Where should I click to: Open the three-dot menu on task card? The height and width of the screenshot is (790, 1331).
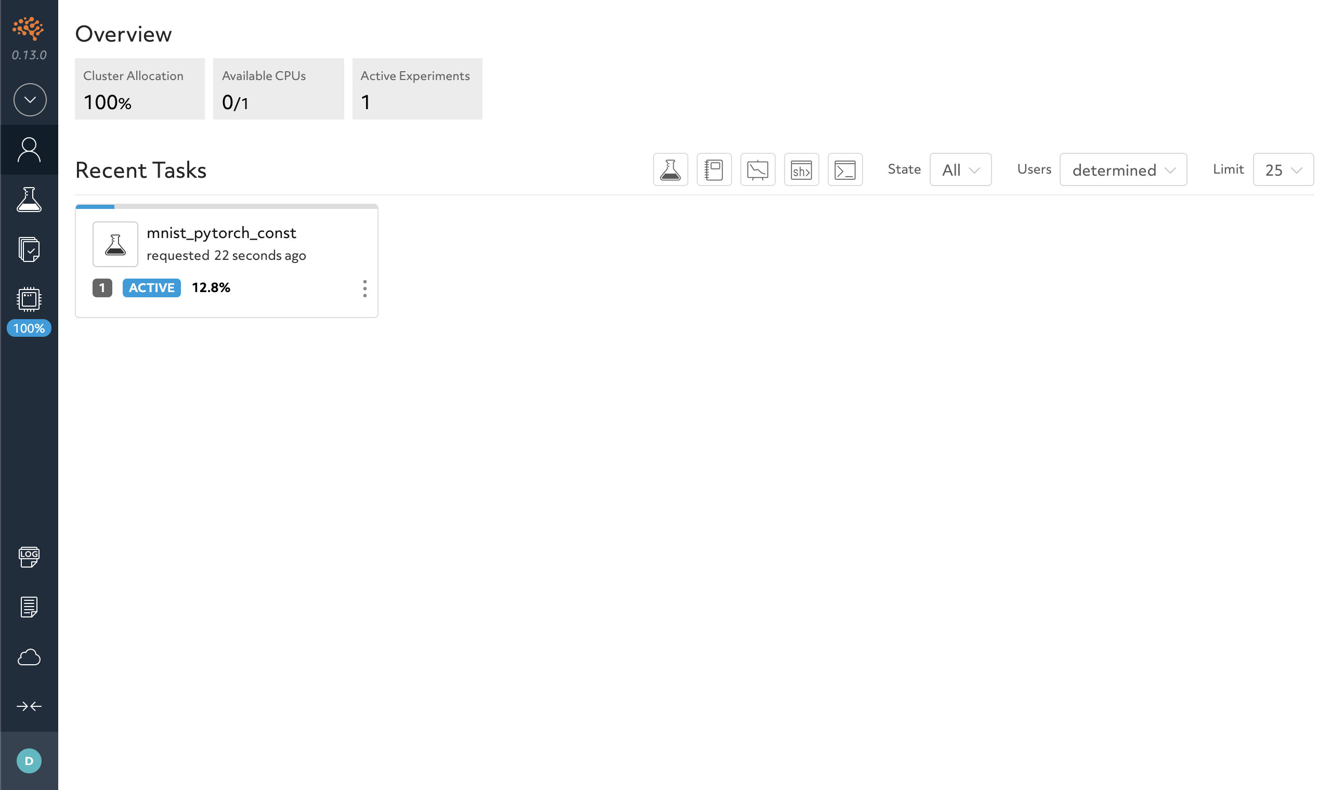pyautogui.click(x=364, y=288)
